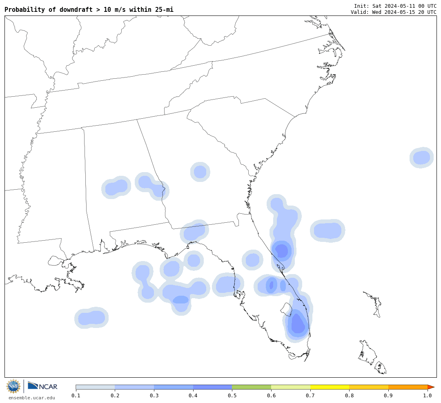Click the NSF logo emblem
Viewport: 441px width, 403px height.
tap(13, 386)
